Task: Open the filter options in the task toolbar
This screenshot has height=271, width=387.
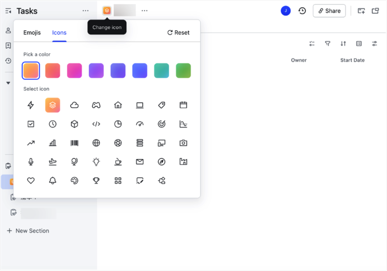Action: 327,43
